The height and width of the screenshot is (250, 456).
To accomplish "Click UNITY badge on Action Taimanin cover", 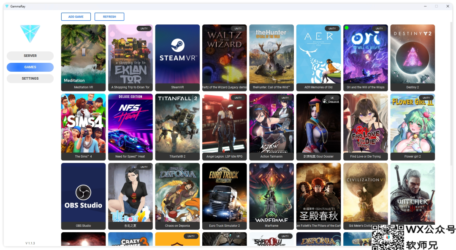I will [285, 98].
